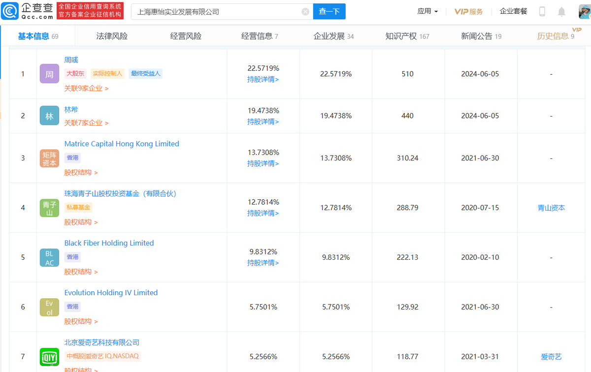Click the user profile avatar
Viewport: 591px width, 372px height.
tap(584, 11)
